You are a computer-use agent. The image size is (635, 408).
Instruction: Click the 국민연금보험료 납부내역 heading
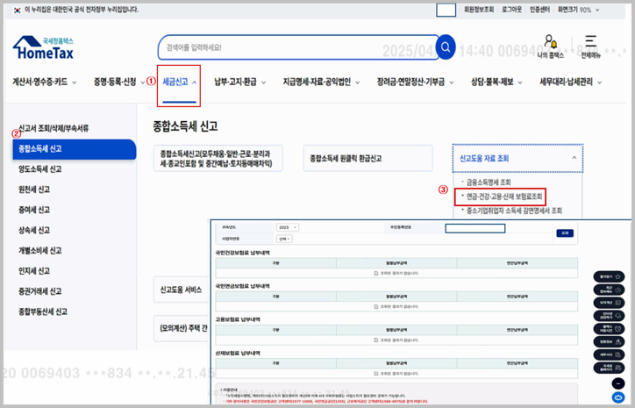point(243,286)
